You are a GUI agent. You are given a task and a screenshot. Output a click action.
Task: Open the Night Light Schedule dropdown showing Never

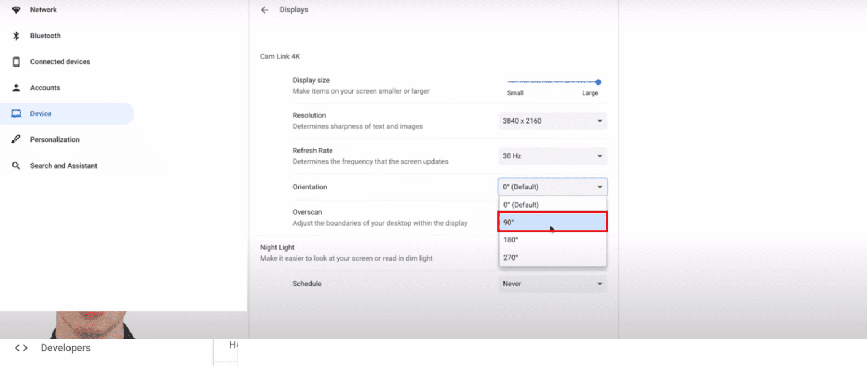click(x=553, y=284)
